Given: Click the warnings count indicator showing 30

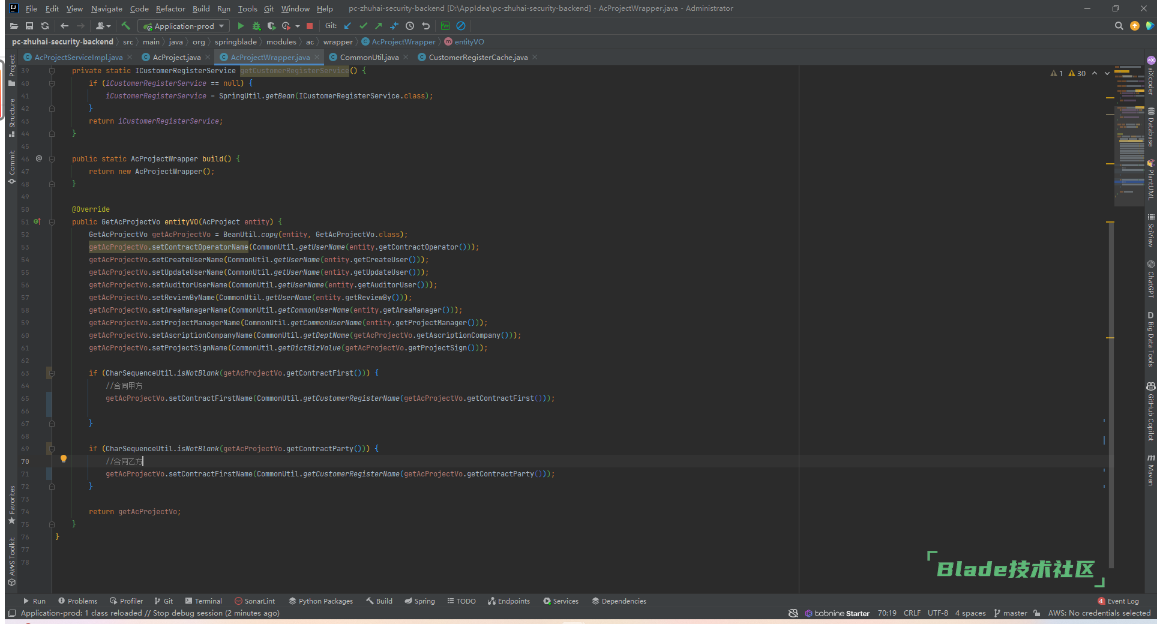Looking at the screenshot, I should point(1077,73).
